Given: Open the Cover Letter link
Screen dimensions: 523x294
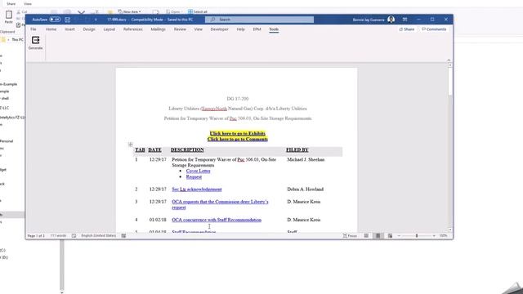Looking at the screenshot, I should pos(198,171).
